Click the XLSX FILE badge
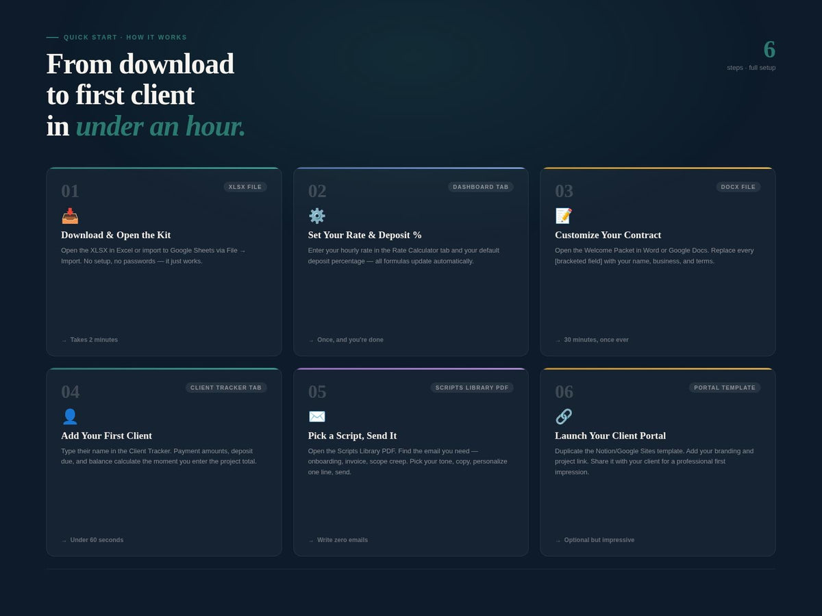The image size is (822, 616). click(245, 187)
